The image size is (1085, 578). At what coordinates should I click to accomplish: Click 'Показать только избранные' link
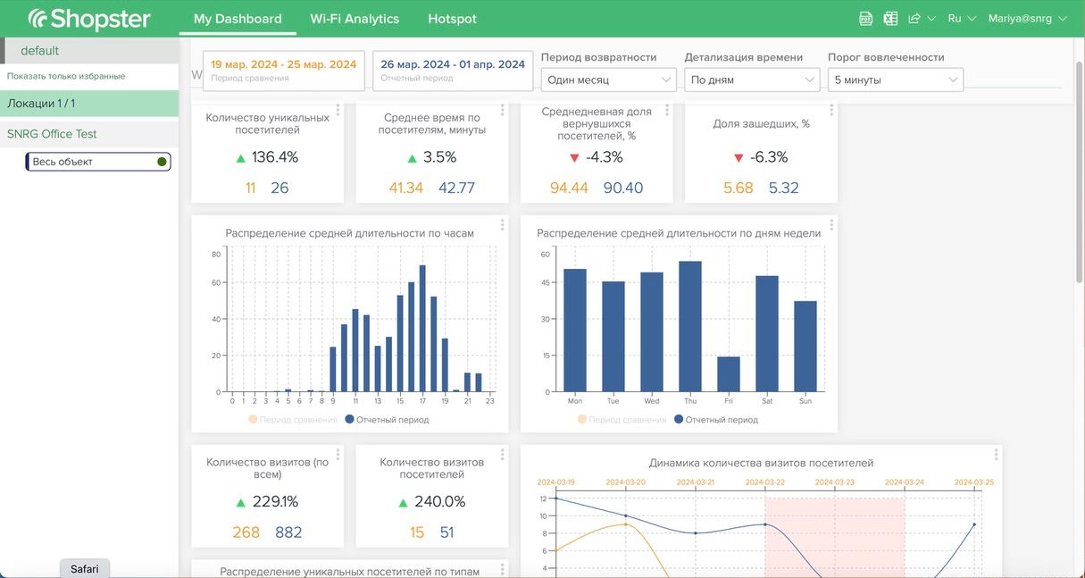click(66, 76)
